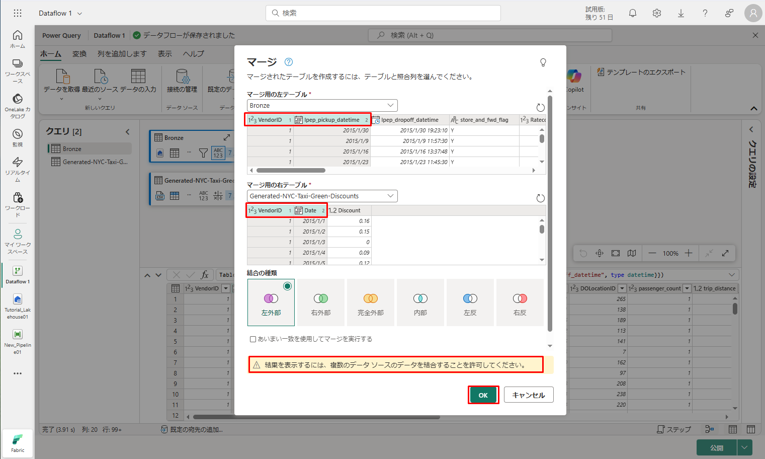
Task: Click the right table vertical scrollbar
Action: (542, 229)
